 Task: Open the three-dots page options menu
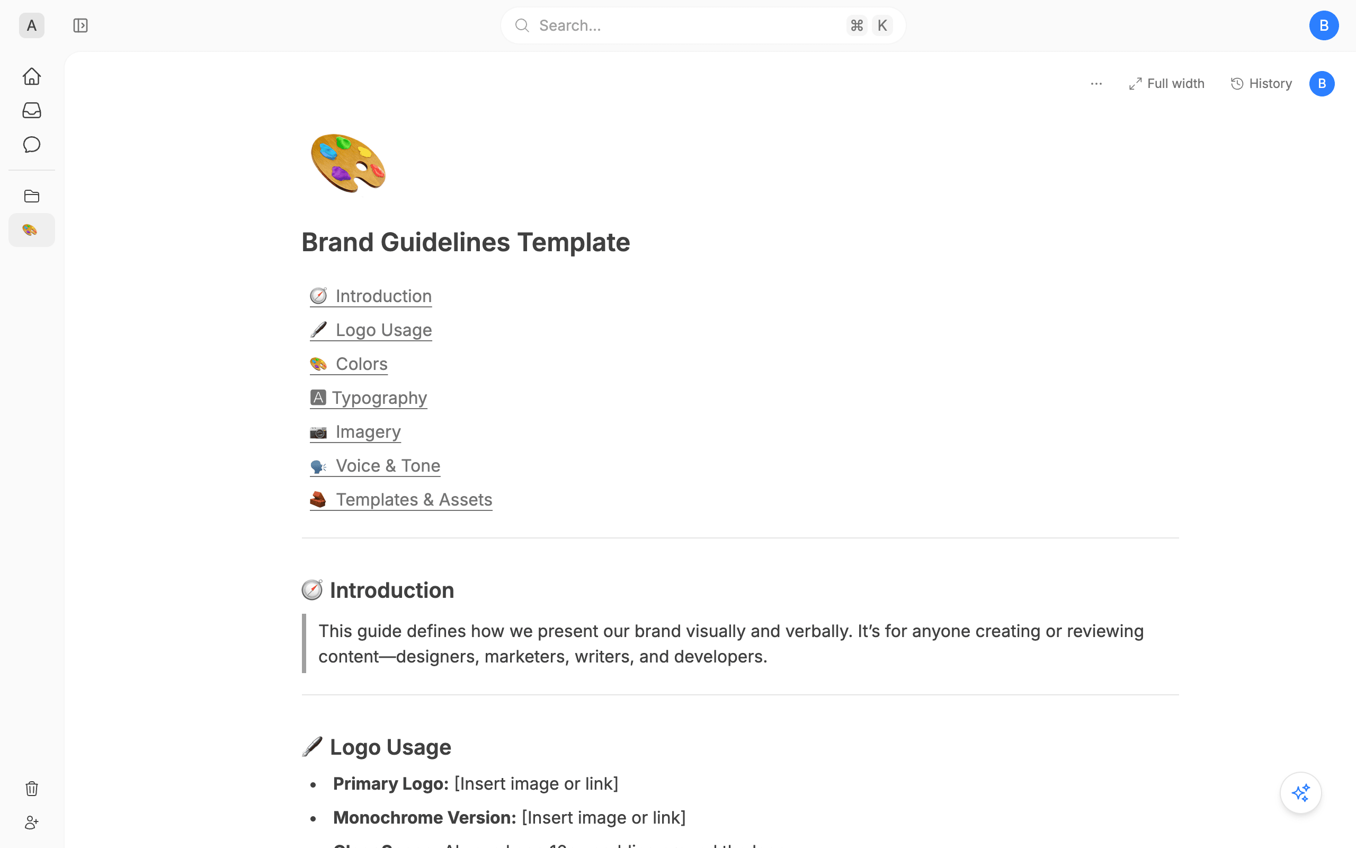pos(1096,84)
